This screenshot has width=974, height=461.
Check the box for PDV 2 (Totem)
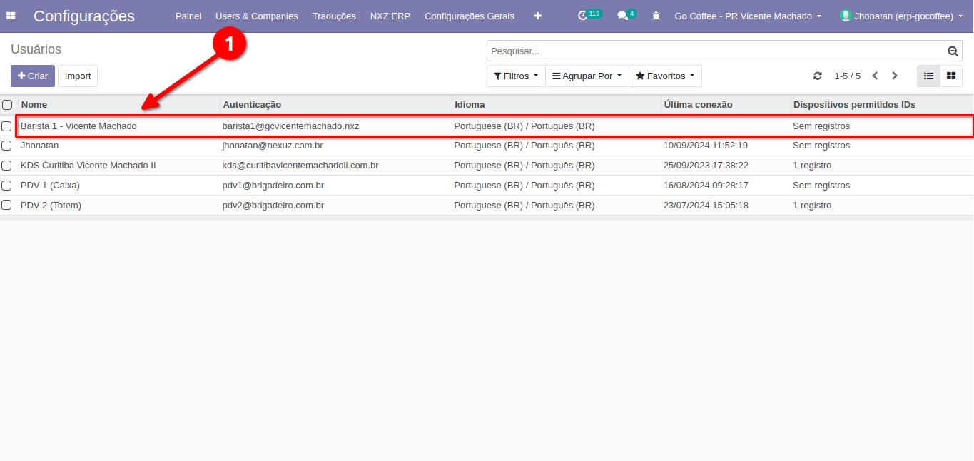[7, 206]
